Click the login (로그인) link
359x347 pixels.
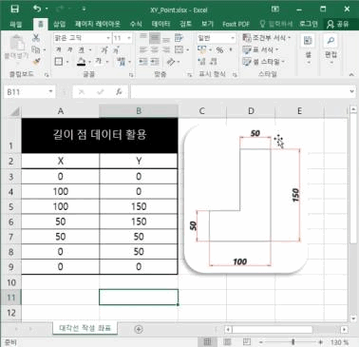pyautogui.click(x=309, y=24)
